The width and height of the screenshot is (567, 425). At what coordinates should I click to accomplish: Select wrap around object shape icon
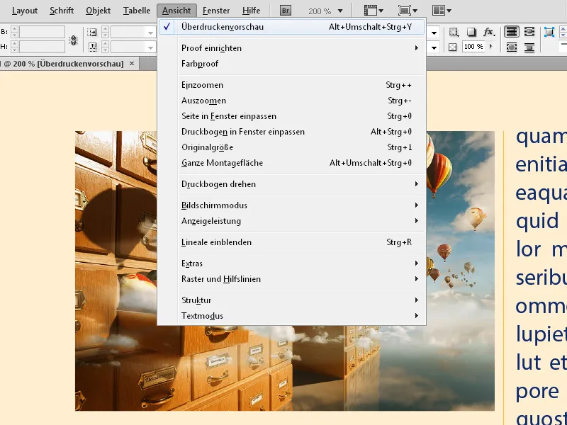pyautogui.click(x=511, y=47)
